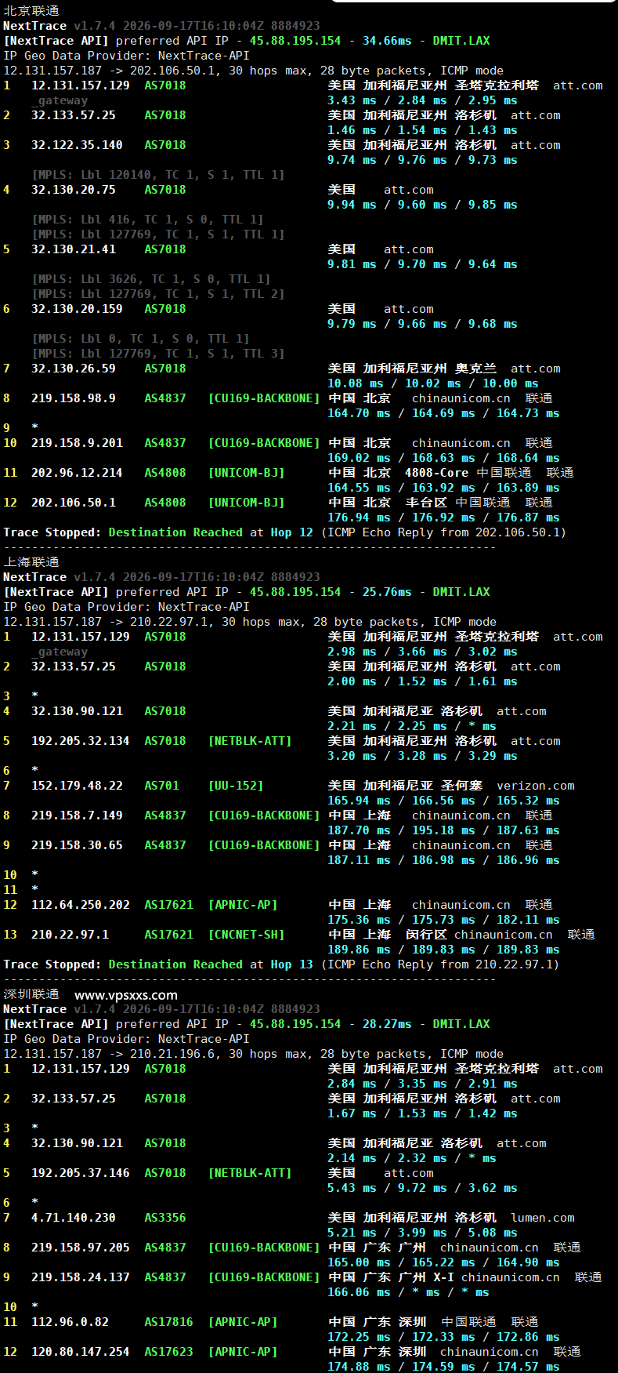Screen dimensions: 618x1373
Task: Select the '[CNCNET-SH]' tag
Action: pyautogui.click(x=246, y=935)
